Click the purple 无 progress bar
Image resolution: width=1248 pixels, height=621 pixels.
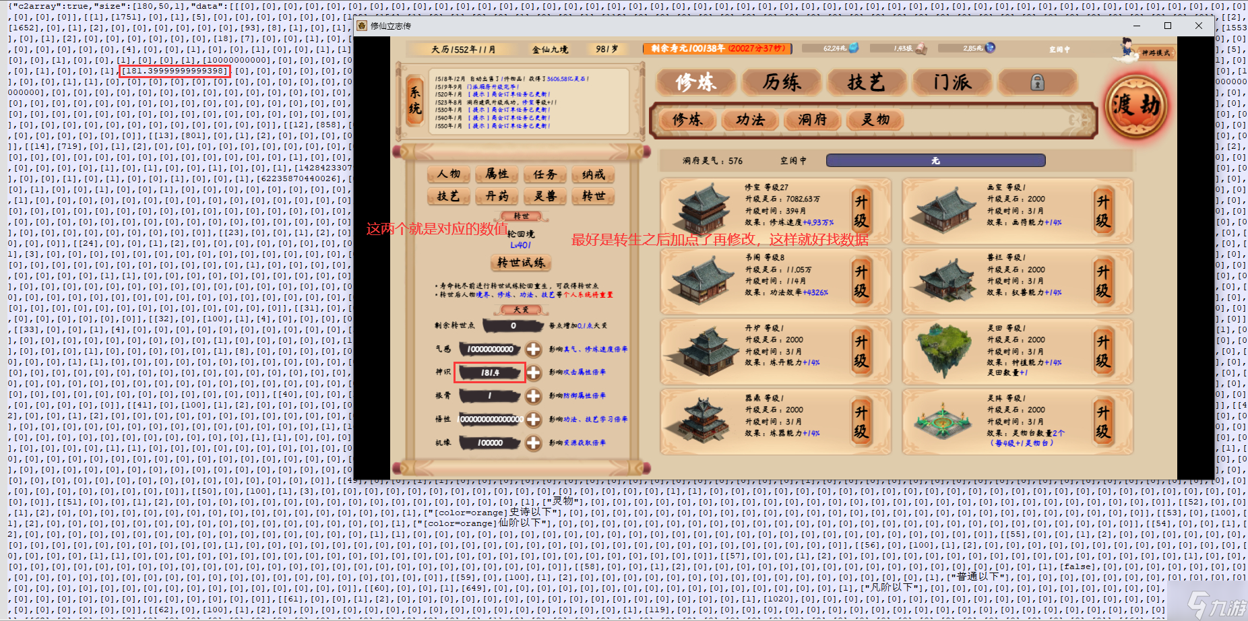pos(935,160)
